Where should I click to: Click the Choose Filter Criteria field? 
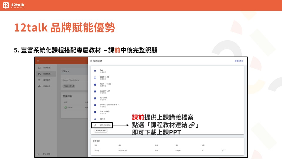75,80
